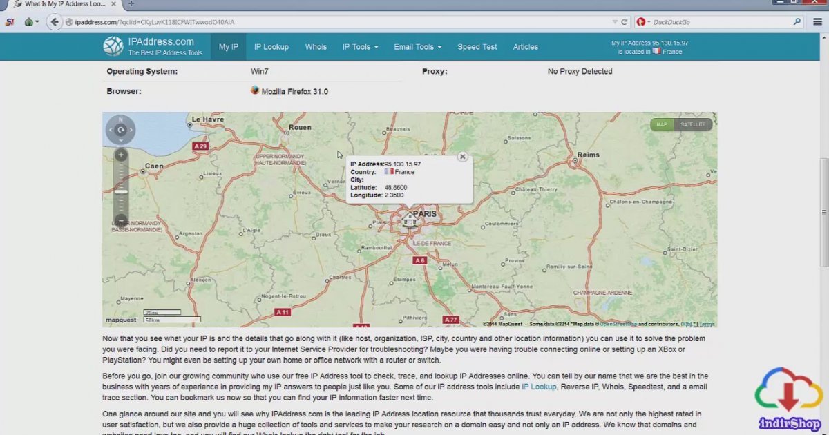Click the Chartres label on the map
The width and height of the screenshot is (829, 435).
(341, 277)
